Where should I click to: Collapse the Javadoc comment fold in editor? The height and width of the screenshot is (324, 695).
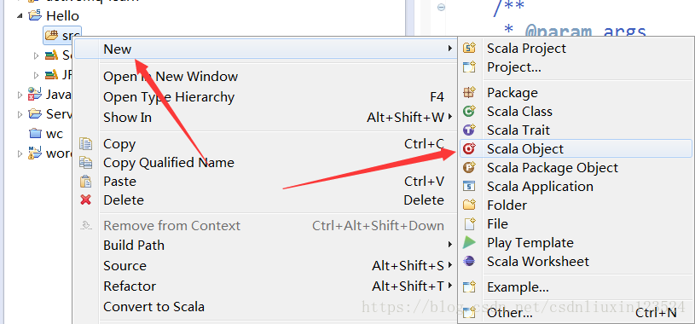(441, 7)
